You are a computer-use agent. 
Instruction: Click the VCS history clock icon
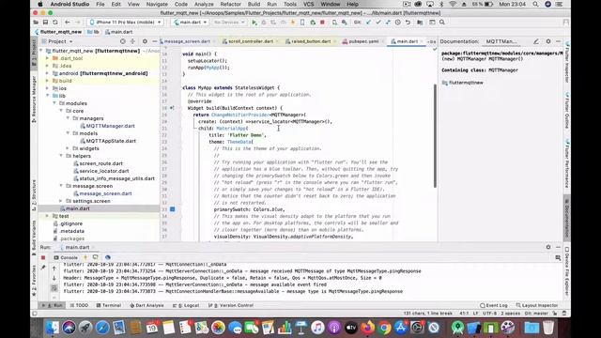click(x=398, y=23)
